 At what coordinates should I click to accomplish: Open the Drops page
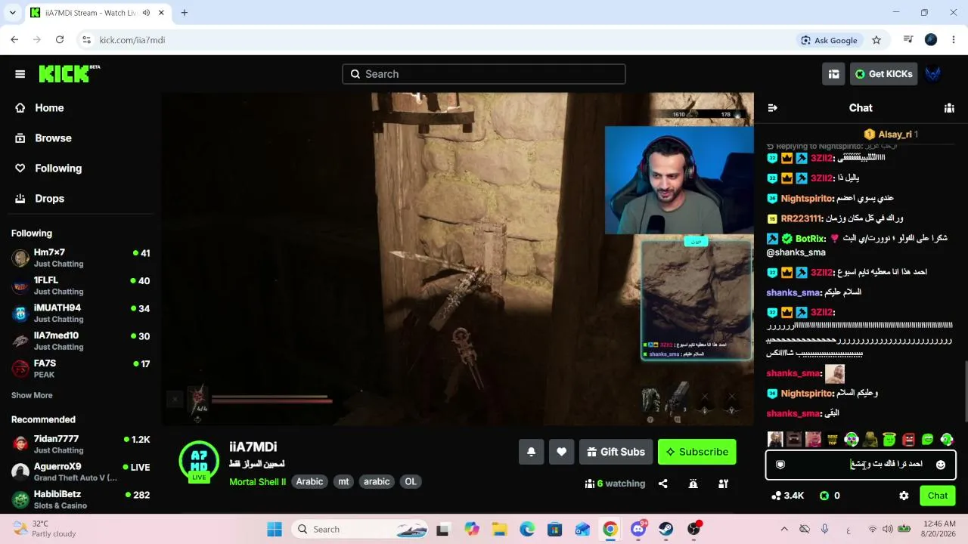point(49,199)
